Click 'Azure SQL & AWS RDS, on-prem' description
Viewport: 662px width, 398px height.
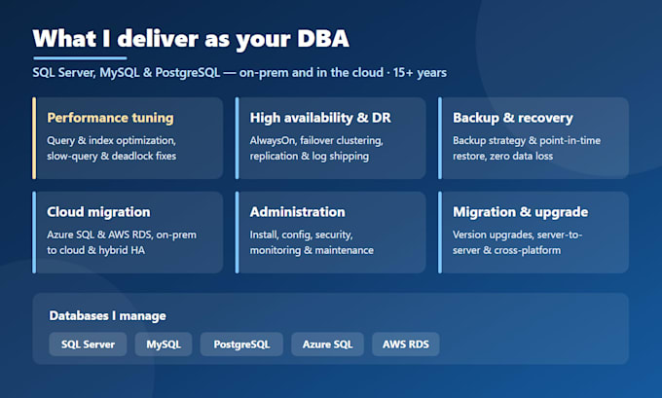122,242
